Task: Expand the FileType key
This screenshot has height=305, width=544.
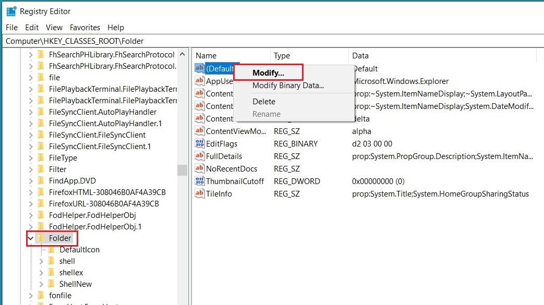Action: 31,158
